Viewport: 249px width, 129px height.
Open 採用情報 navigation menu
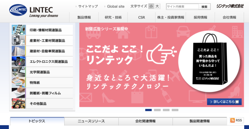tap(200, 18)
